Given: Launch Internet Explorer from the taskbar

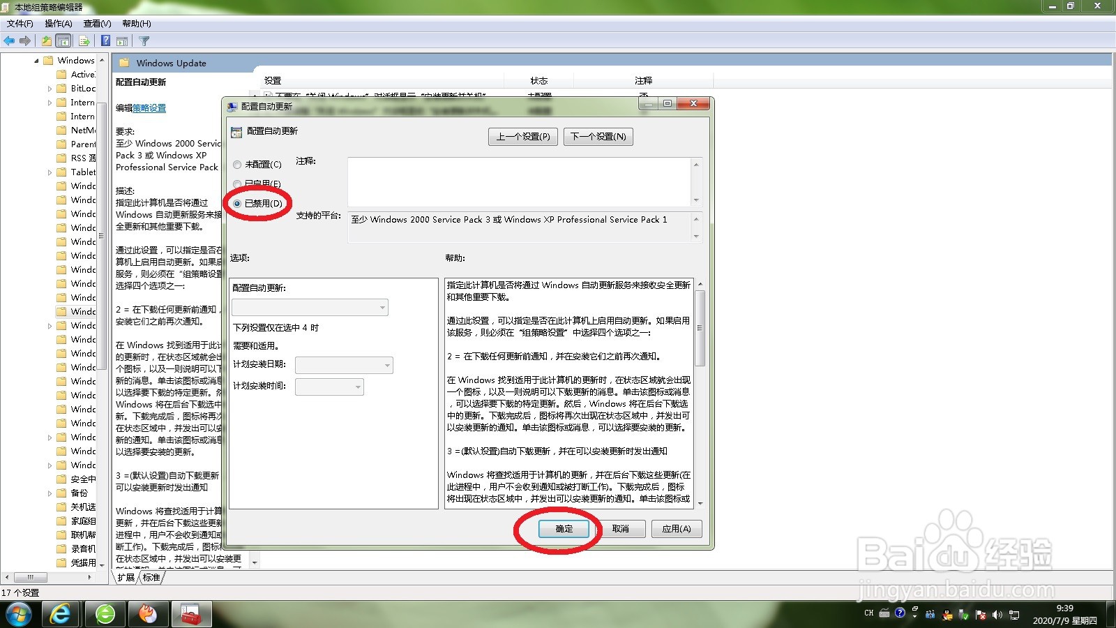Looking at the screenshot, I should tap(61, 614).
